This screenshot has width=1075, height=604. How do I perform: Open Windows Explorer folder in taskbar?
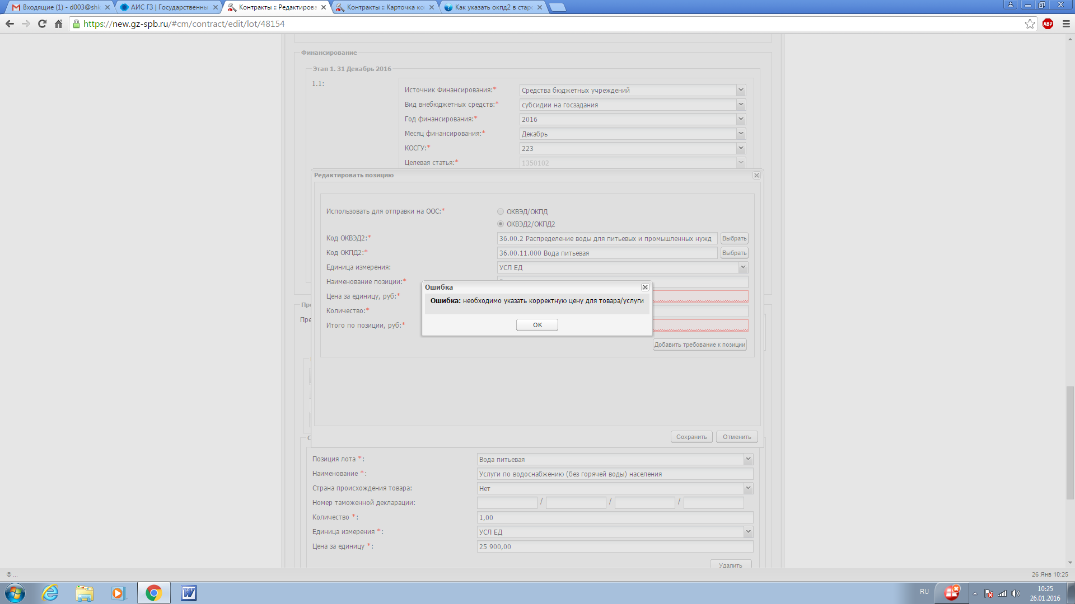pos(85,593)
